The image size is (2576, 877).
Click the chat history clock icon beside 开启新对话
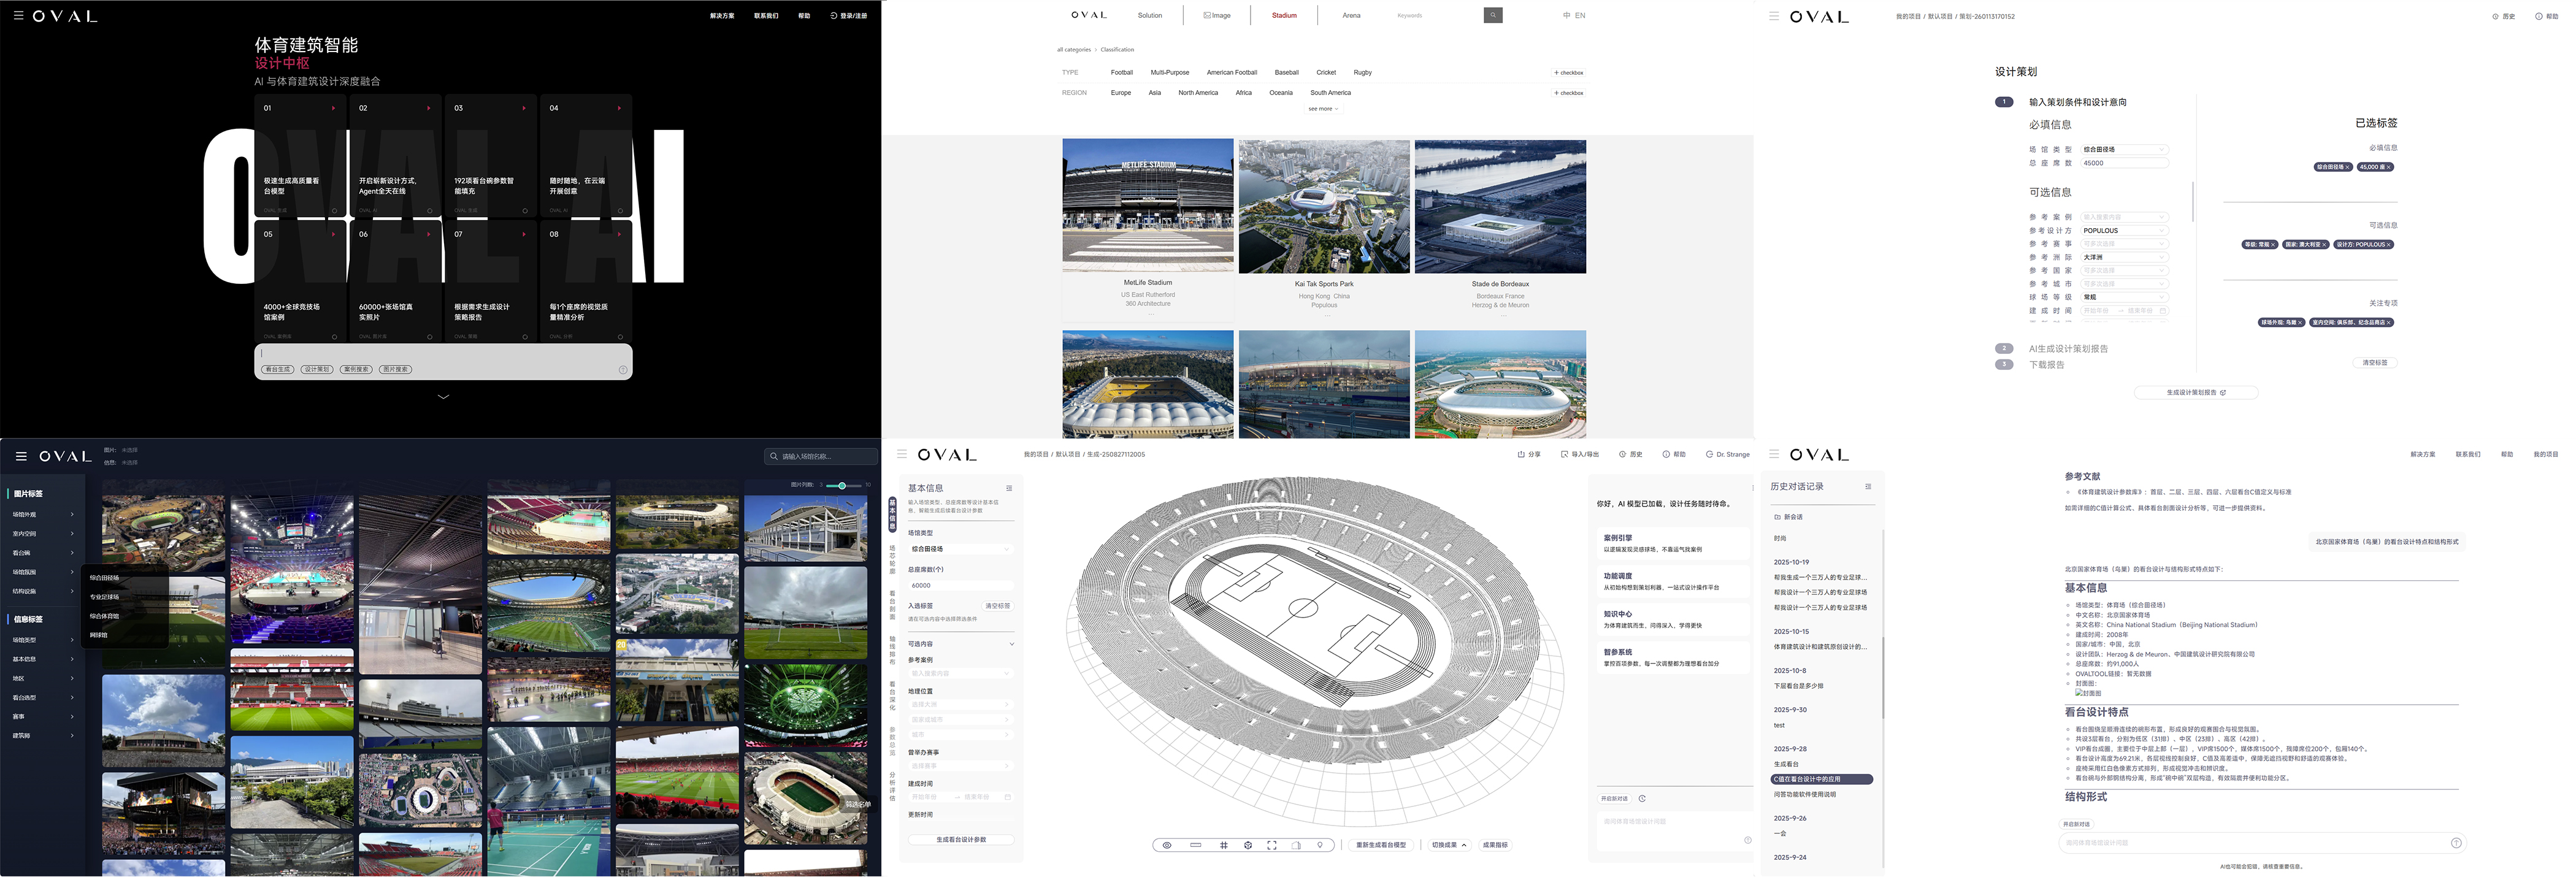[x=1642, y=798]
